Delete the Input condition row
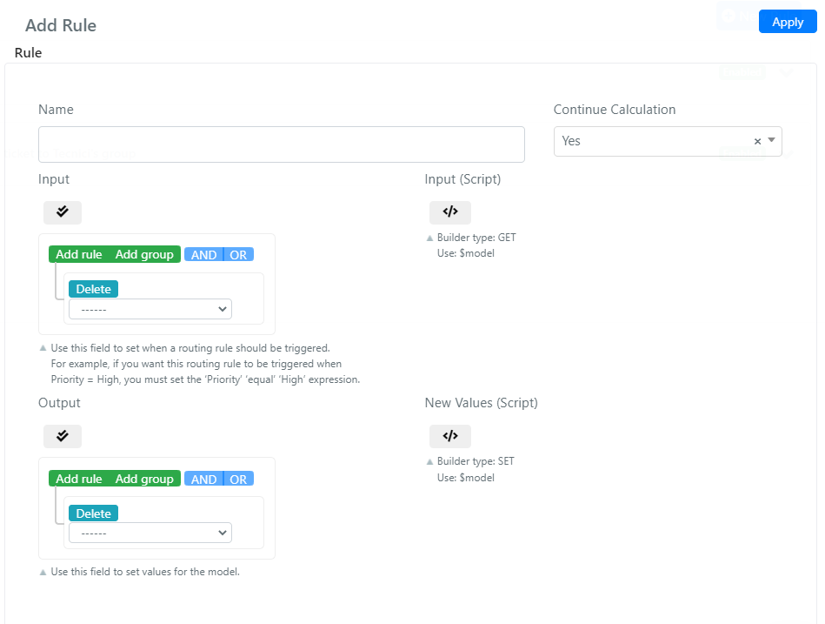 click(x=94, y=289)
